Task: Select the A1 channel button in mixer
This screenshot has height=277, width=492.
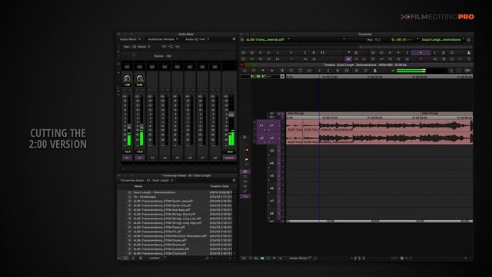Action: (127, 158)
